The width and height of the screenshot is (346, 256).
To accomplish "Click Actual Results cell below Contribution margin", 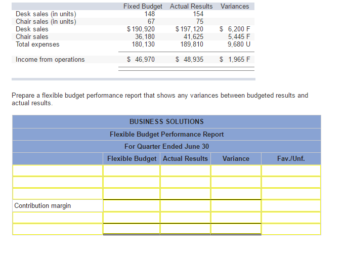I will click(x=185, y=218).
